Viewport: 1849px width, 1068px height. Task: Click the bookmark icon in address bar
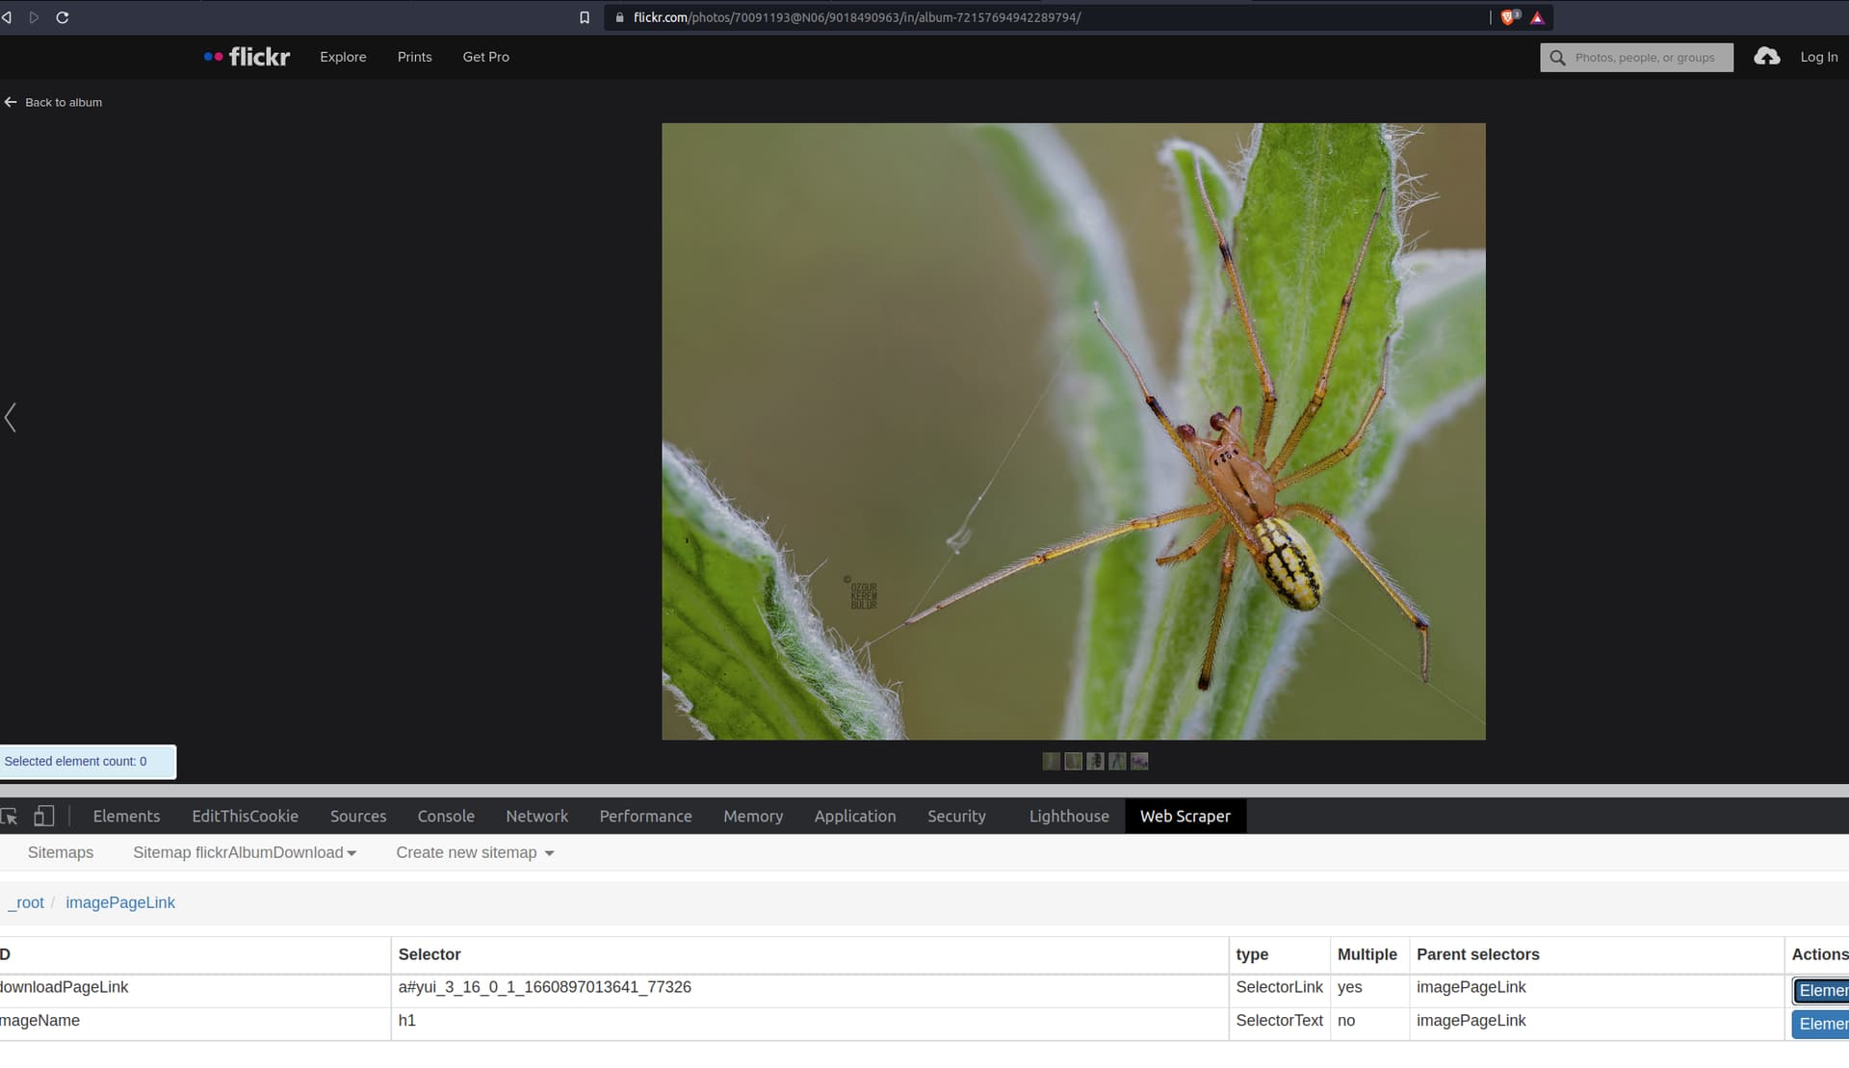(584, 17)
